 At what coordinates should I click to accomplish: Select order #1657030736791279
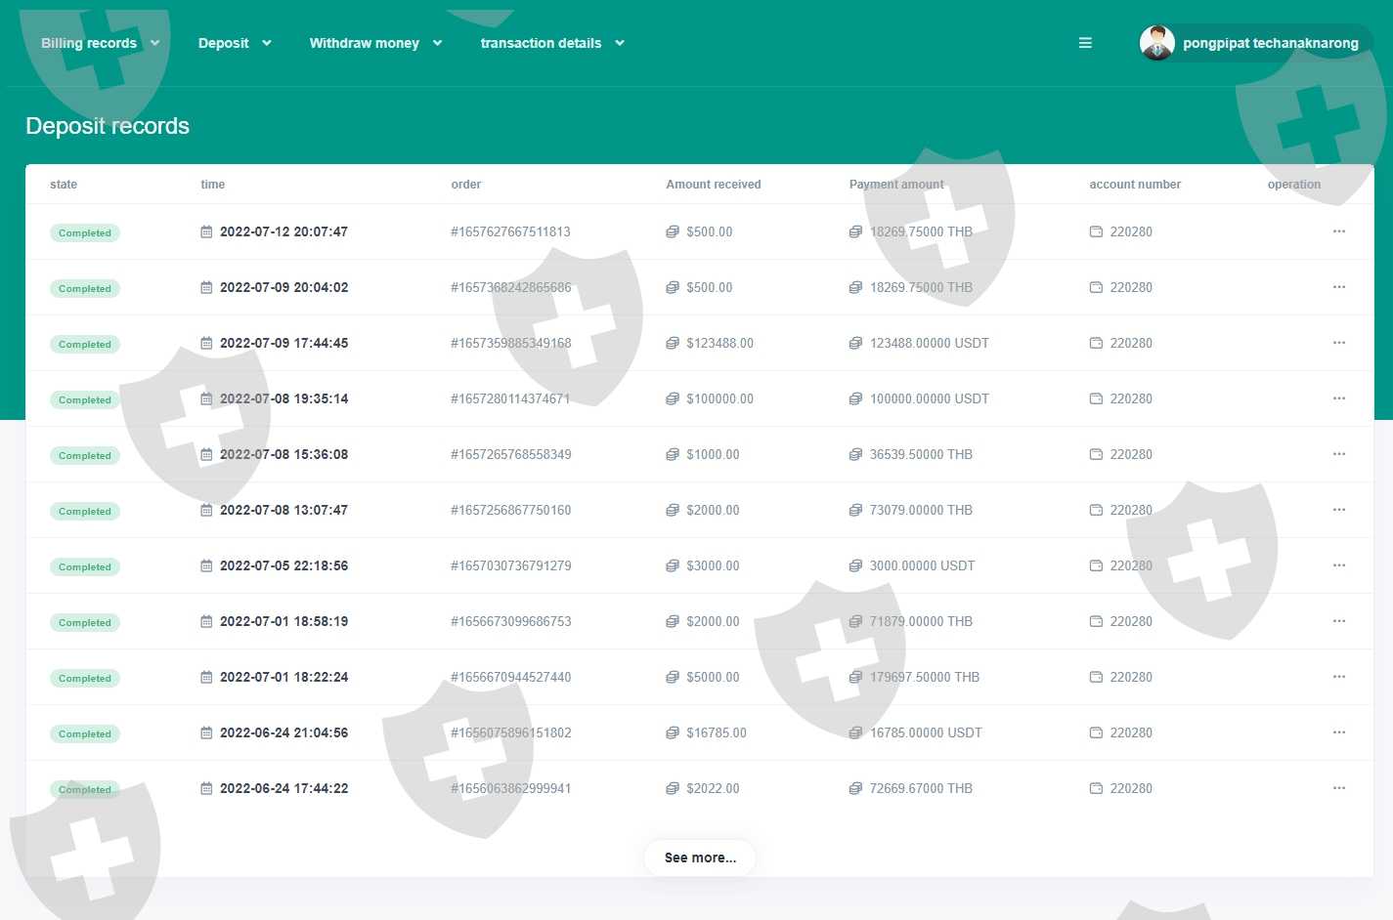(510, 565)
